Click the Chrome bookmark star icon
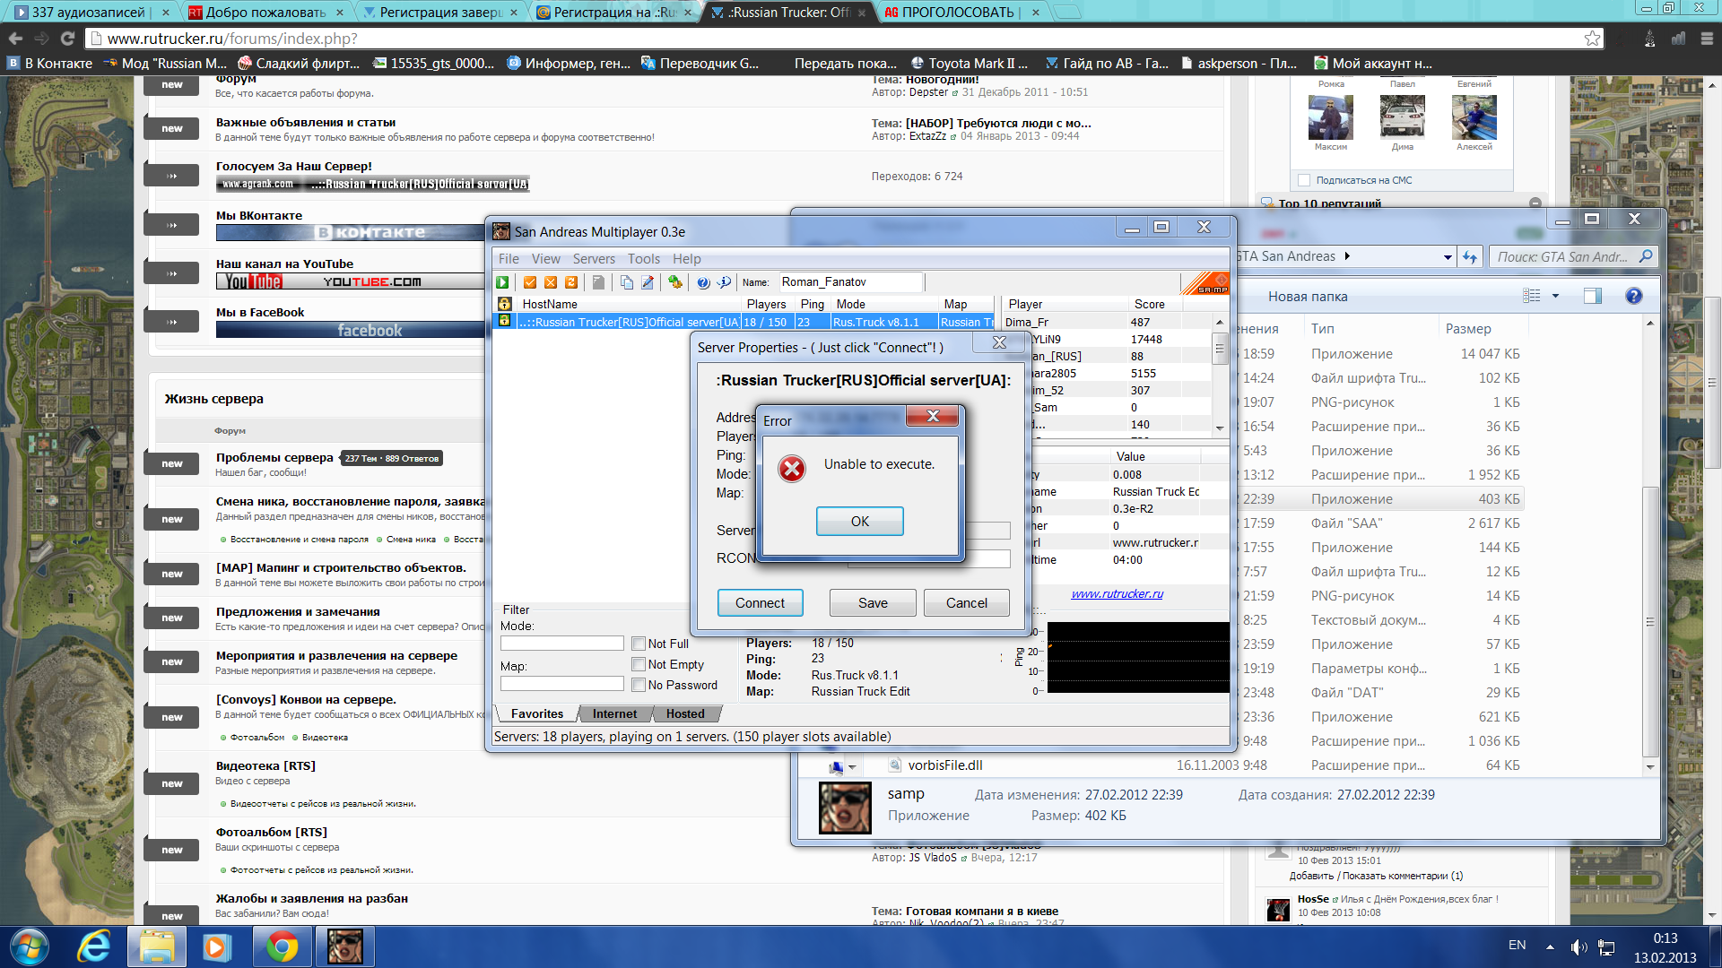The height and width of the screenshot is (968, 1722). pos(1592,38)
